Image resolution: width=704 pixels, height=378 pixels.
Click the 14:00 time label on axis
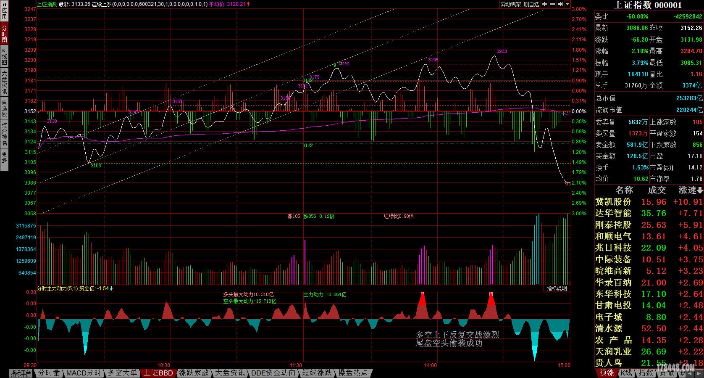430,365
